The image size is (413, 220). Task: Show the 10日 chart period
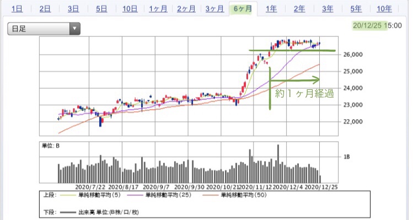pos(130,9)
